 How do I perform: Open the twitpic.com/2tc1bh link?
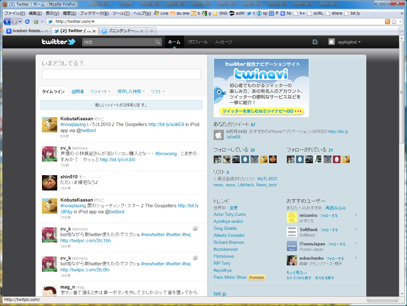86,241
